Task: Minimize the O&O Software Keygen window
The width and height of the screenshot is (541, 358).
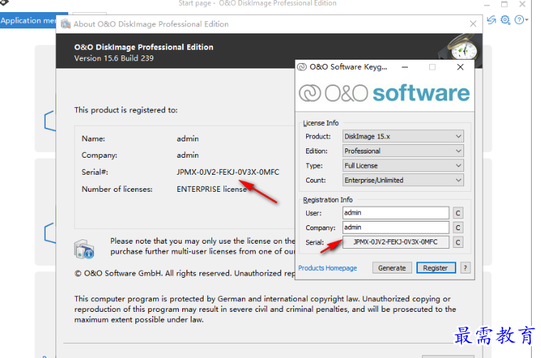Action: point(405,67)
